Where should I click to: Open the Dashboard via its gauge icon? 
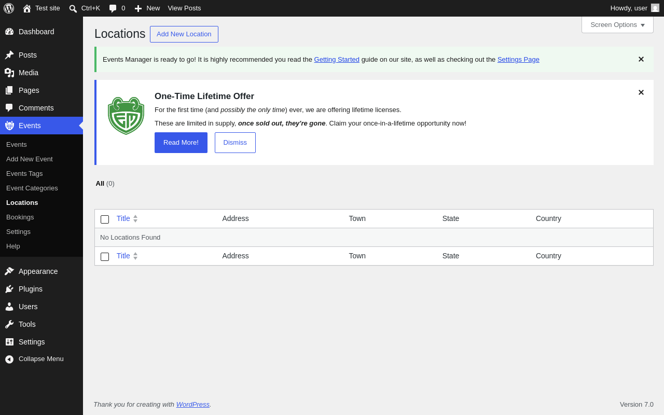pyautogui.click(x=9, y=32)
